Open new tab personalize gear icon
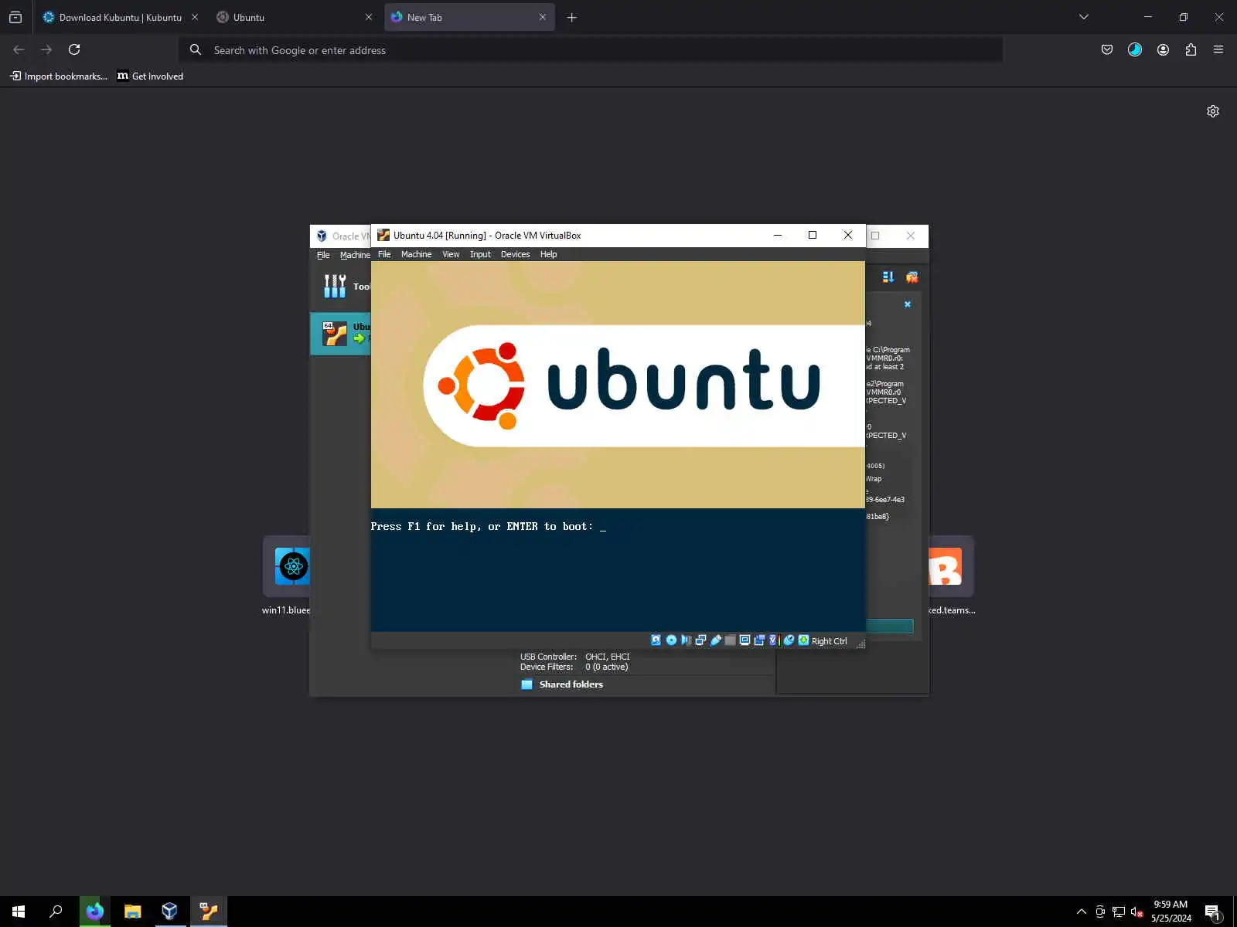Screen dimensions: 1237x927 click(x=1213, y=111)
